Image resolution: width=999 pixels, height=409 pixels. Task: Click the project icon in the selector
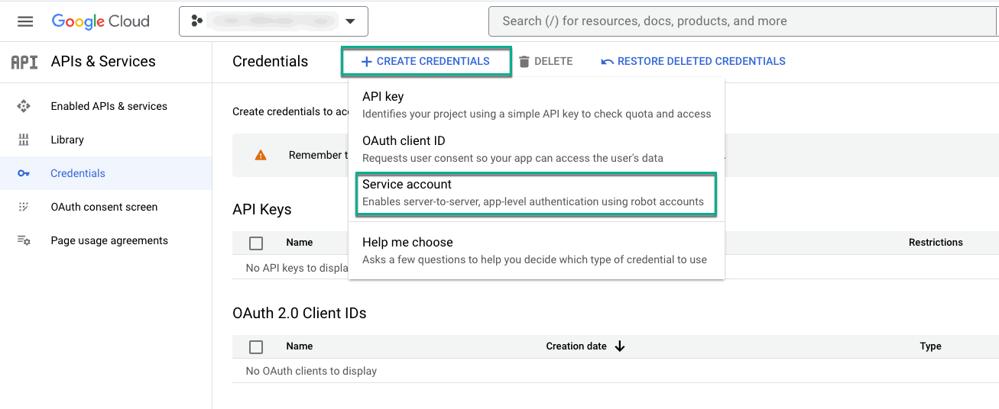[197, 21]
